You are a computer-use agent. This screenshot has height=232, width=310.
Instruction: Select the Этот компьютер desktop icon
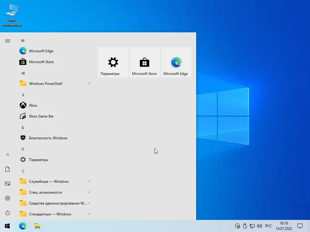tap(12, 15)
